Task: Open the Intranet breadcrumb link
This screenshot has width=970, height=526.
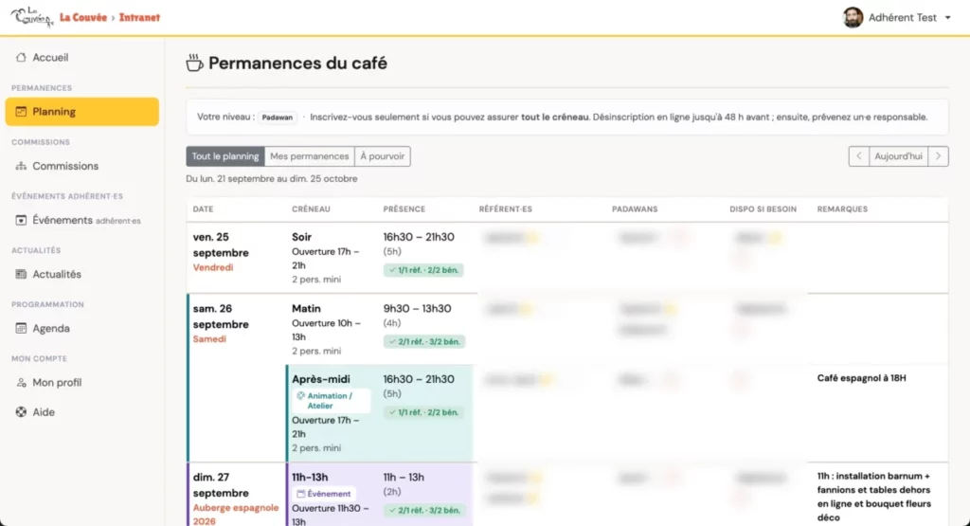Action: (139, 17)
